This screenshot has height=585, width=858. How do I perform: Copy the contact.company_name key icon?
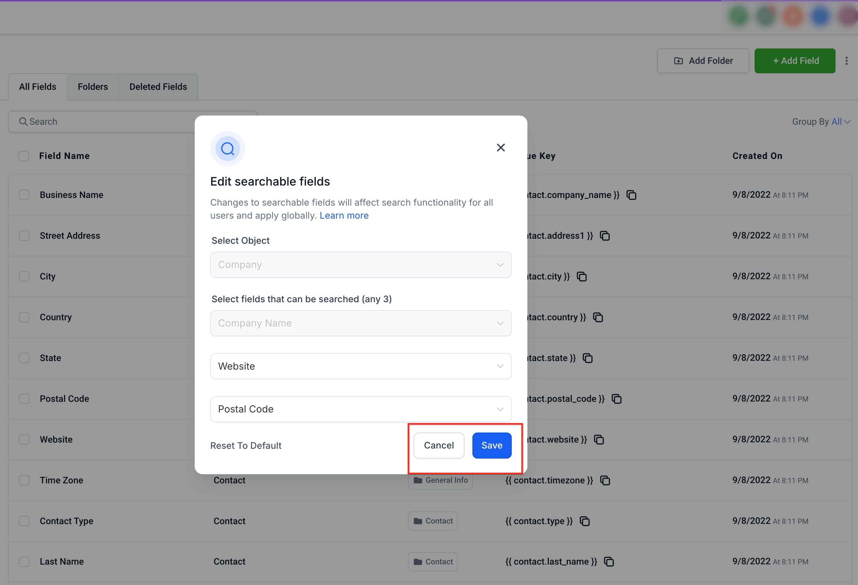(x=631, y=195)
